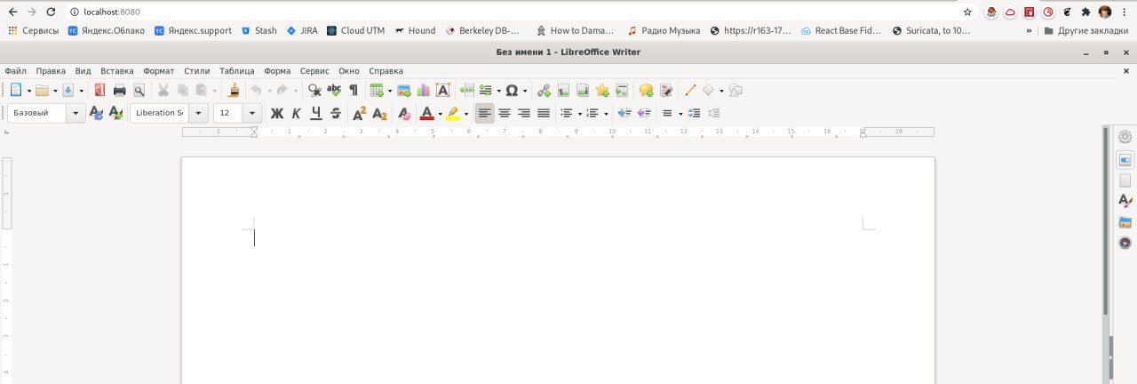1137x384 pixels.
Task: Click the Save document icon
Action: [68, 90]
